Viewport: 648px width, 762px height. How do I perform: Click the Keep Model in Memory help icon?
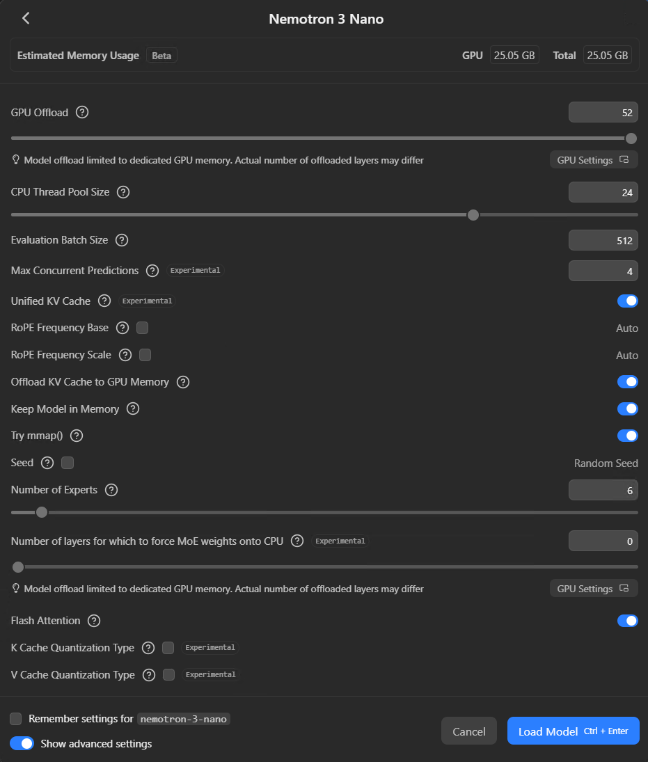tap(133, 409)
